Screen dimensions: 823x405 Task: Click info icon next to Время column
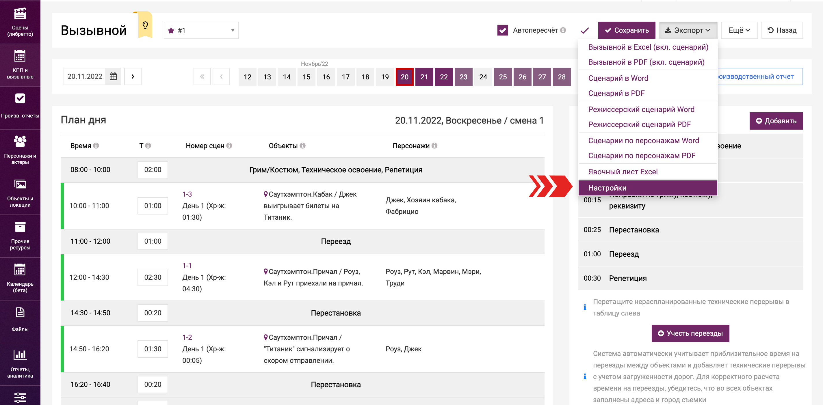(96, 145)
